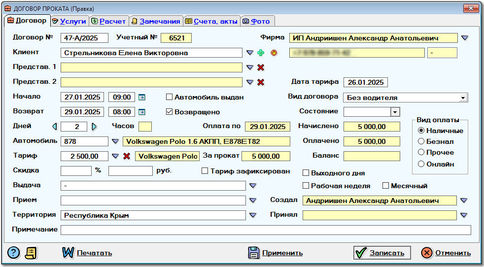
Task: Click the Печатать link
Action: 95,253
